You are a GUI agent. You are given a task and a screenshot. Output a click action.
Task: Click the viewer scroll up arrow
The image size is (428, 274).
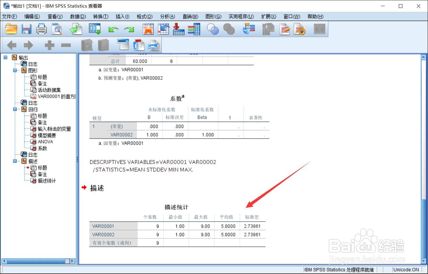pyautogui.click(x=423, y=57)
